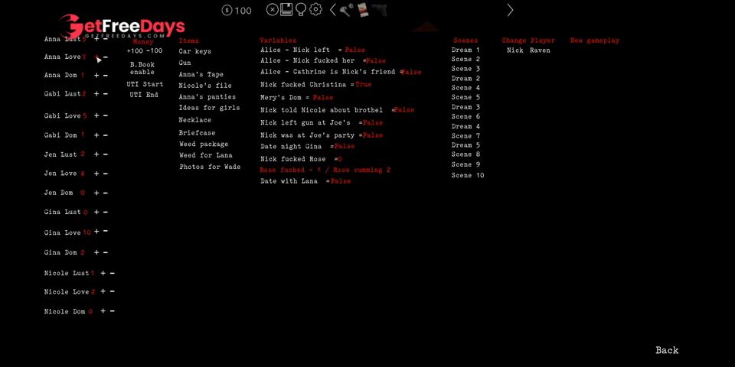The image size is (735, 367).
Task: Toggle the 'Alice - Nick left' variable
Action: (x=312, y=50)
